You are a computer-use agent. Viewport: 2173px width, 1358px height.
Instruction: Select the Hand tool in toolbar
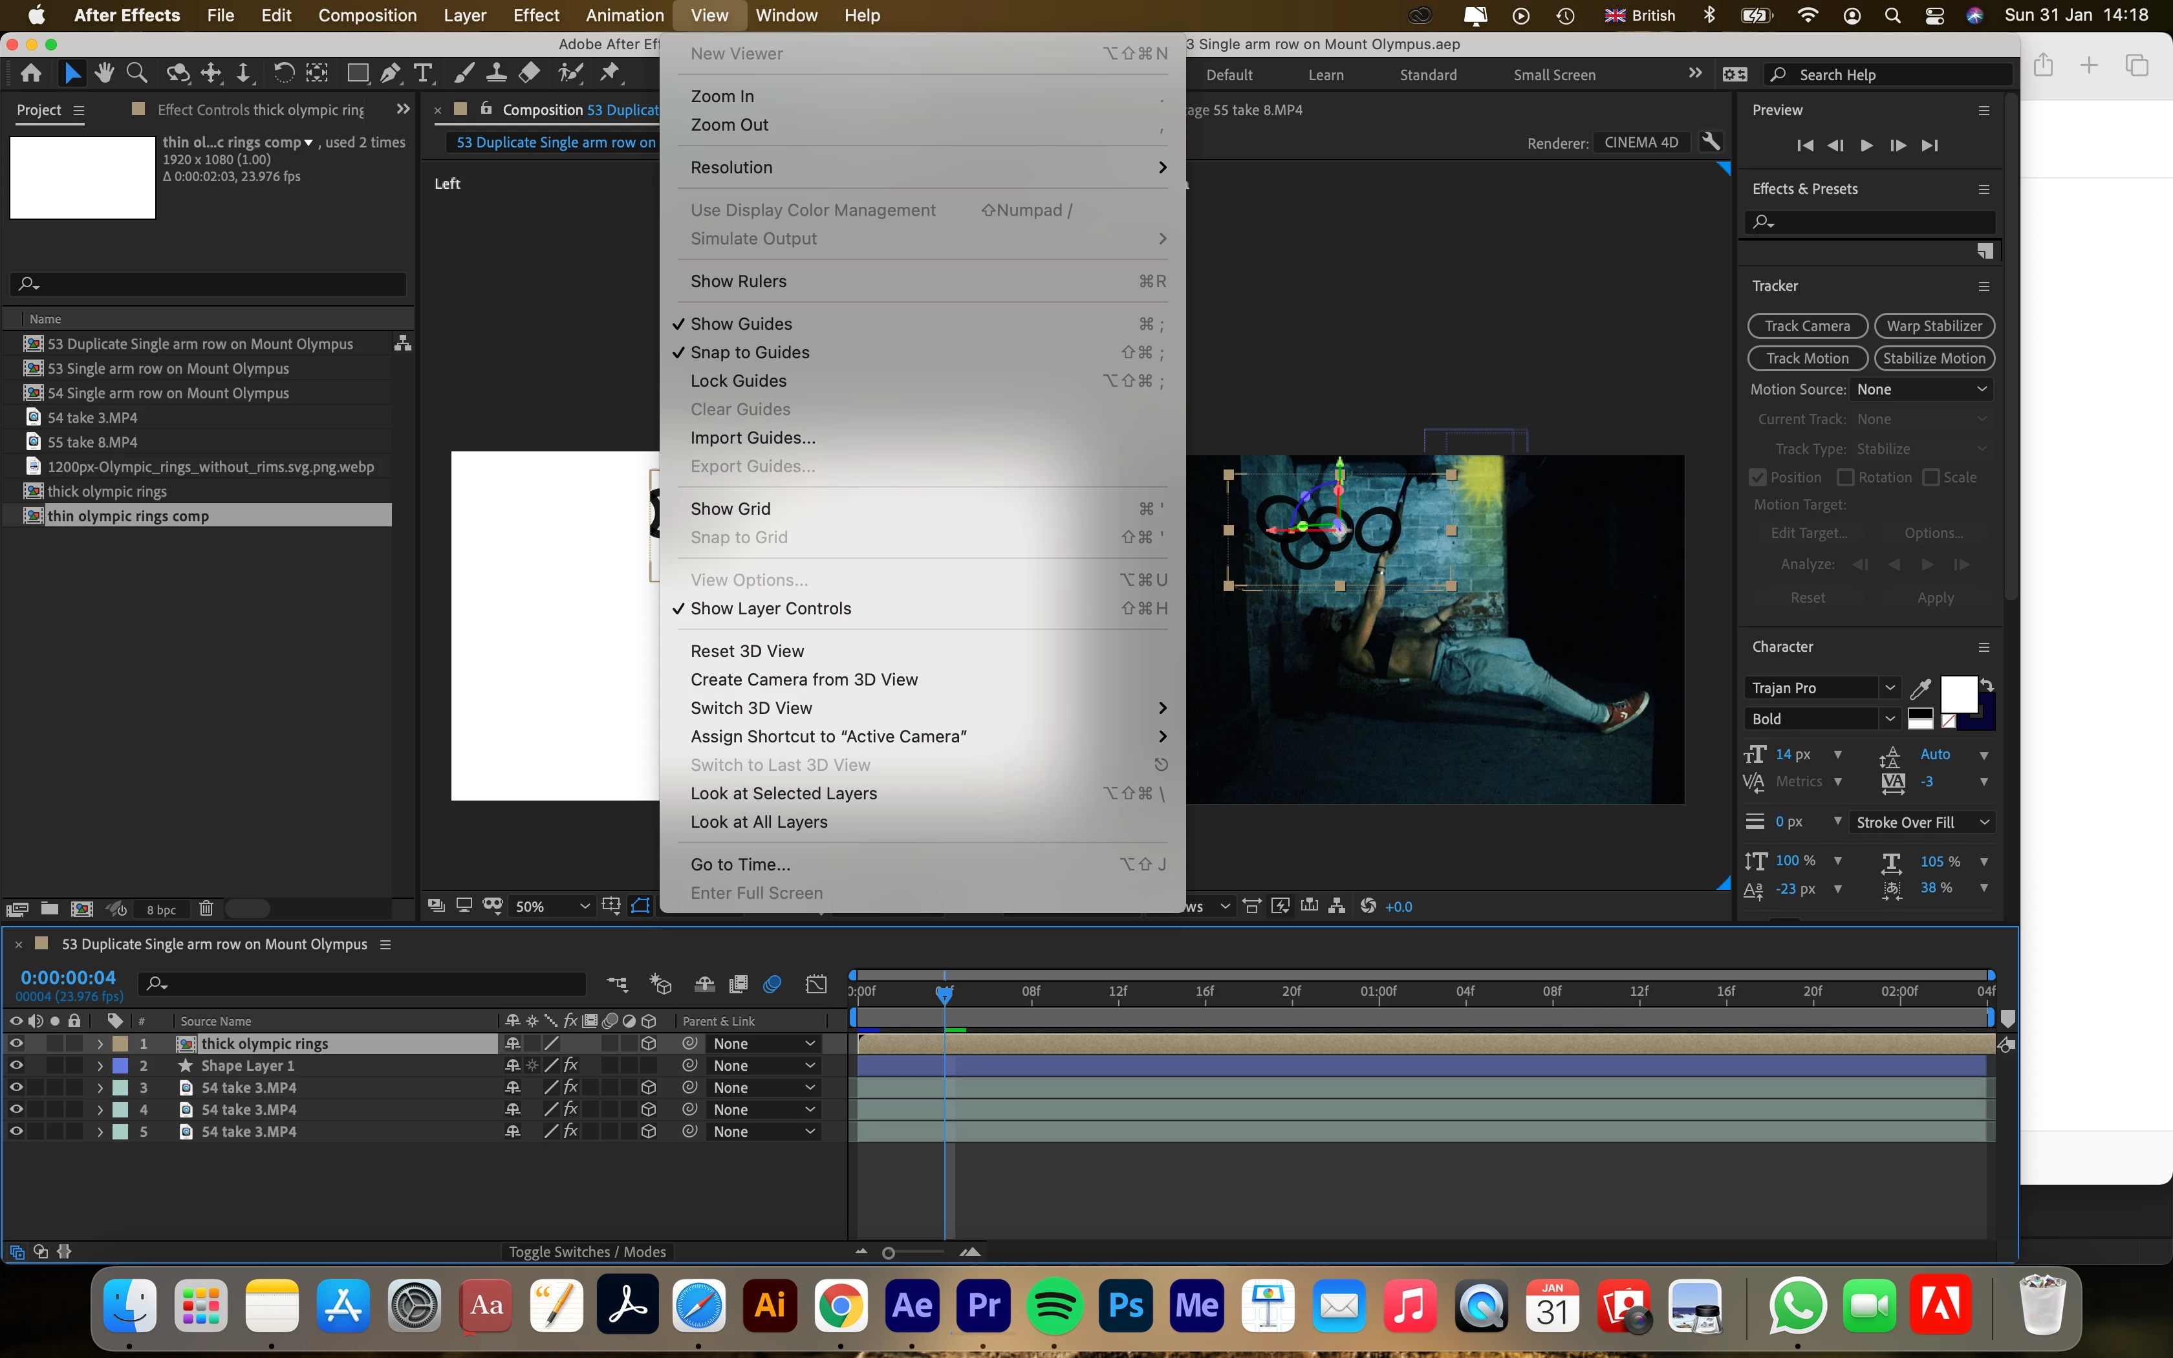coord(104,72)
